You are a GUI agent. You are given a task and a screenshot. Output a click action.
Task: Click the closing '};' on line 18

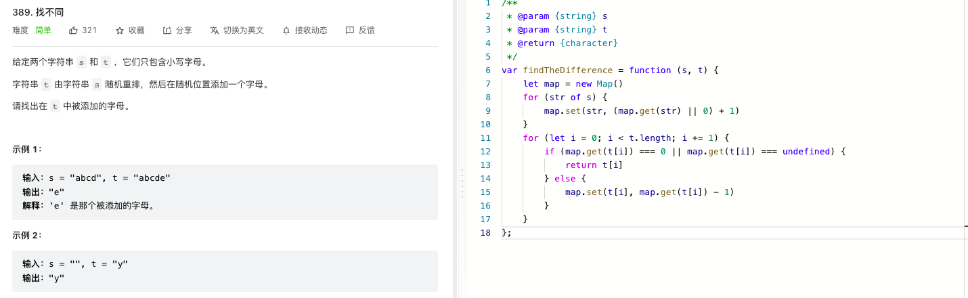507,233
